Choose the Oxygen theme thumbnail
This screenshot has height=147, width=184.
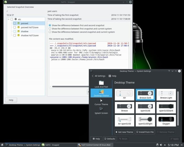coord(166,120)
